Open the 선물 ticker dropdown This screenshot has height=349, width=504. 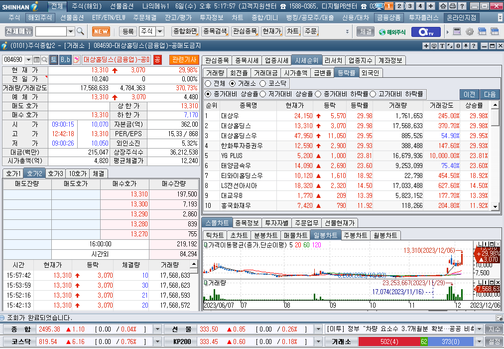pyautogui.click(x=318, y=329)
